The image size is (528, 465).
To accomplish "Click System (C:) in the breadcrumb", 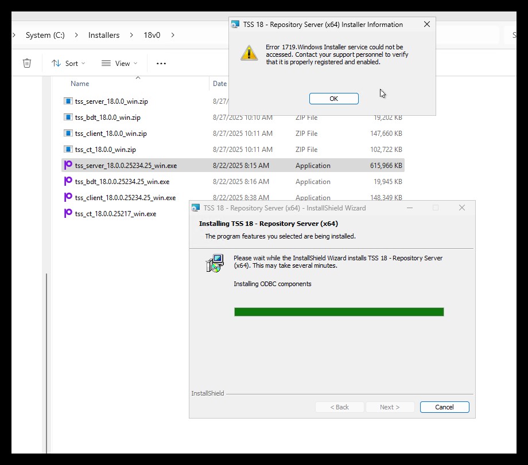I will coord(45,35).
